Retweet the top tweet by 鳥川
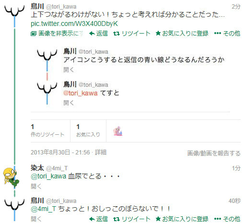The image size is (245, 224). click(x=132, y=34)
